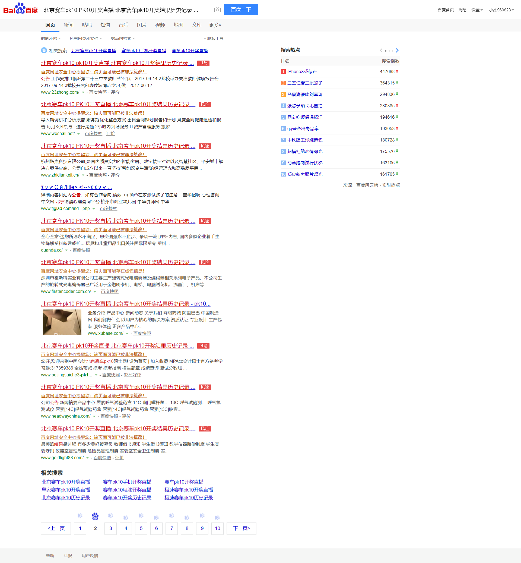Click the Baidu logo
Viewport: 521px width, 563px height.
pos(20,9)
